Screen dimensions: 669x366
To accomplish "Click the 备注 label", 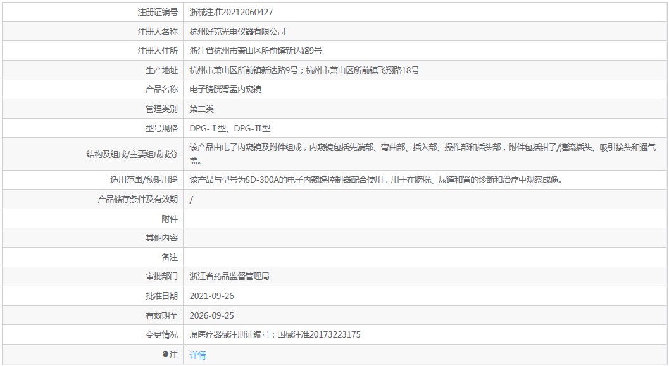I will click(x=170, y=257).
